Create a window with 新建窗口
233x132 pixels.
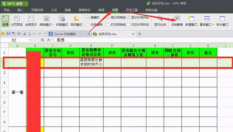[x=191, y=21]
